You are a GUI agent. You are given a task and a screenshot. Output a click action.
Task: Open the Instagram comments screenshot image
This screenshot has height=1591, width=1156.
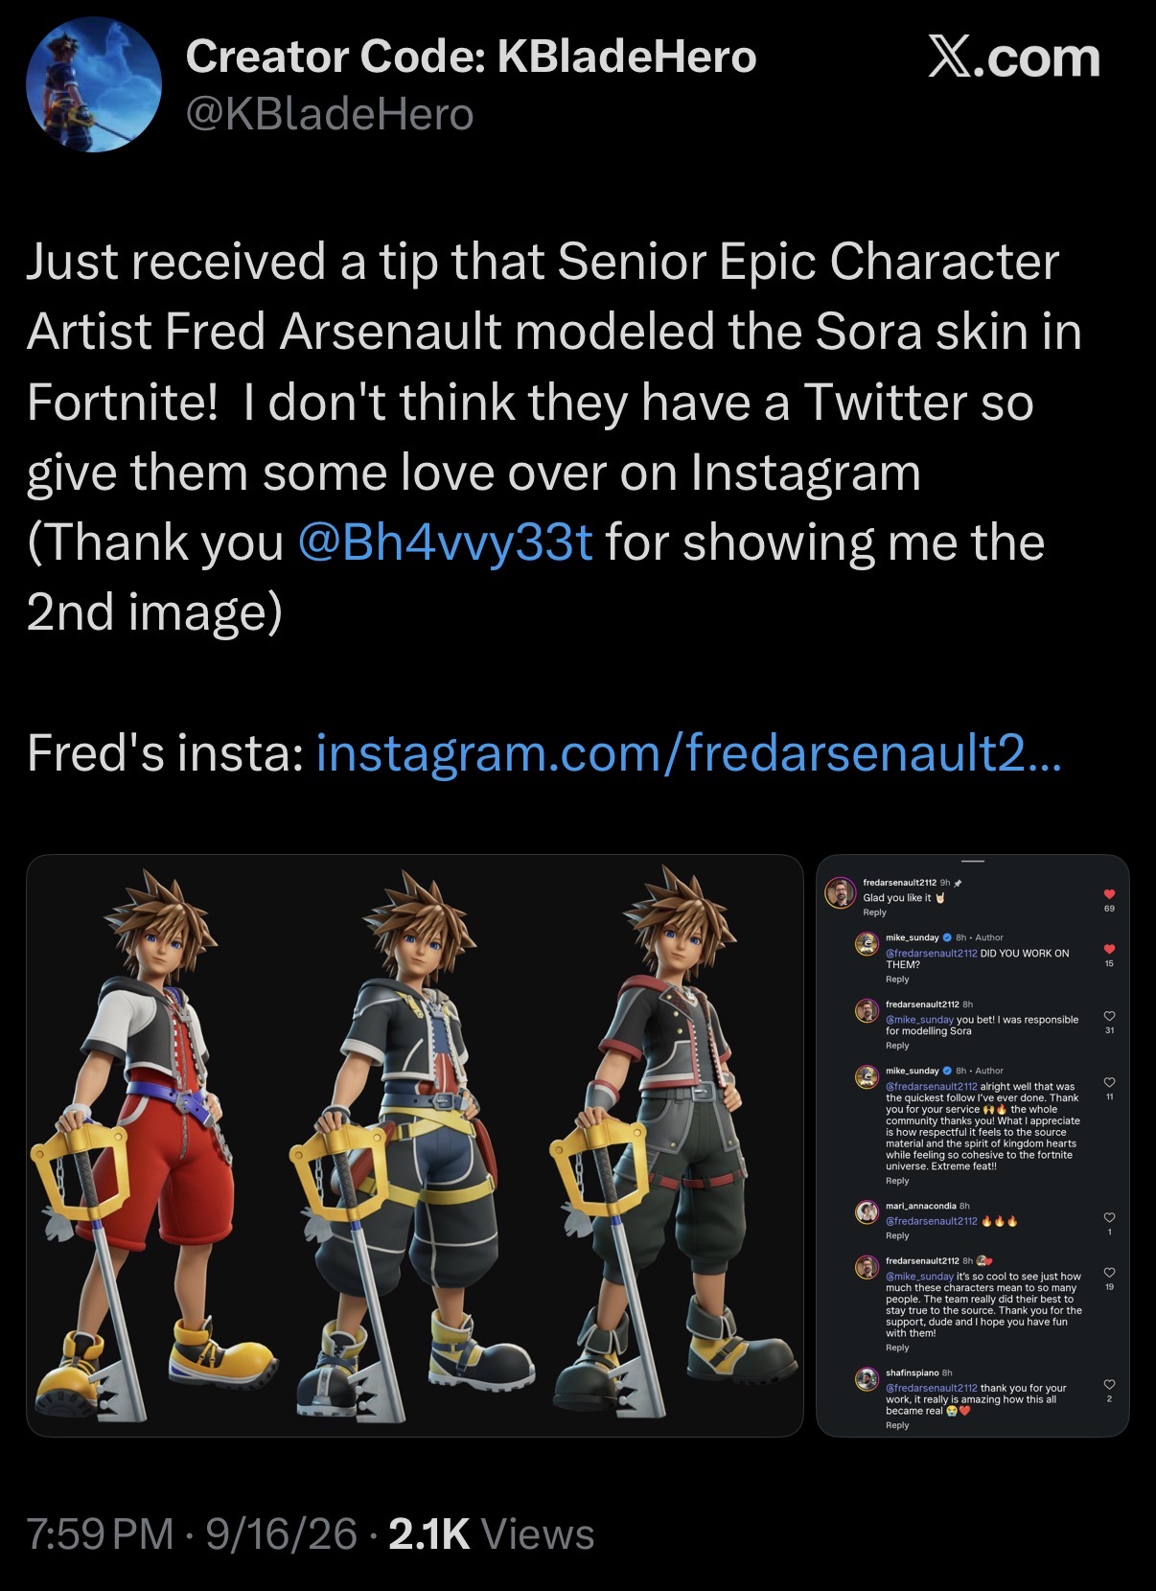tap(972, 1145)
